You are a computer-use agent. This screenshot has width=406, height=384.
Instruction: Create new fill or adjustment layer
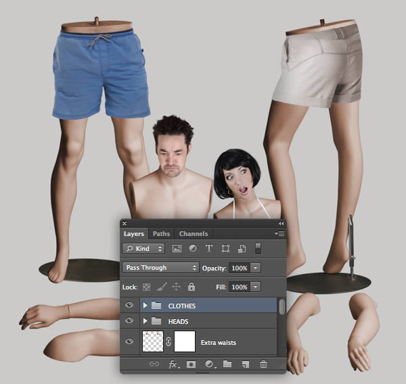pos(209,364)
